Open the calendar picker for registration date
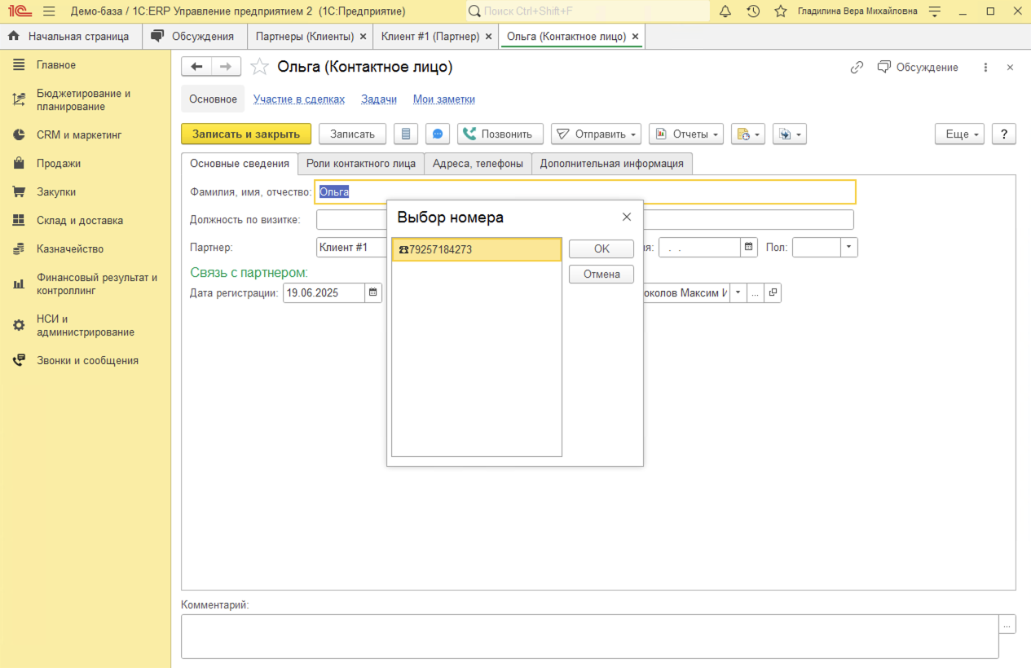 (x=373, y=292)
